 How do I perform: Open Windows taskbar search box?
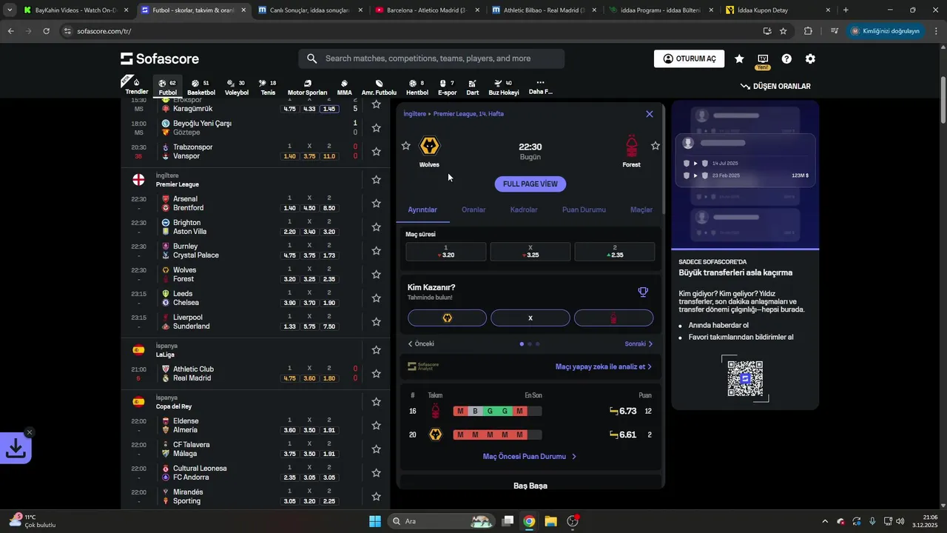[442, 521]
